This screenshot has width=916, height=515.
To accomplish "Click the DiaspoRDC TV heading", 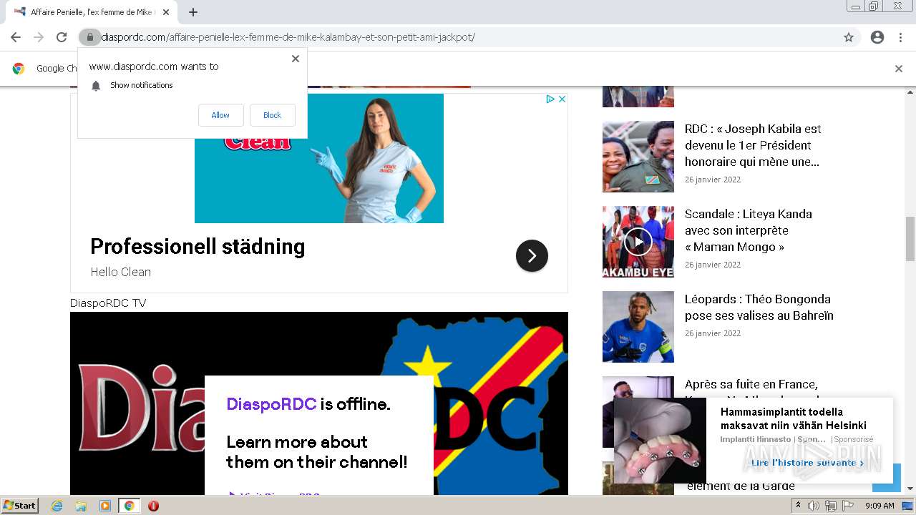I will (108, 303).
